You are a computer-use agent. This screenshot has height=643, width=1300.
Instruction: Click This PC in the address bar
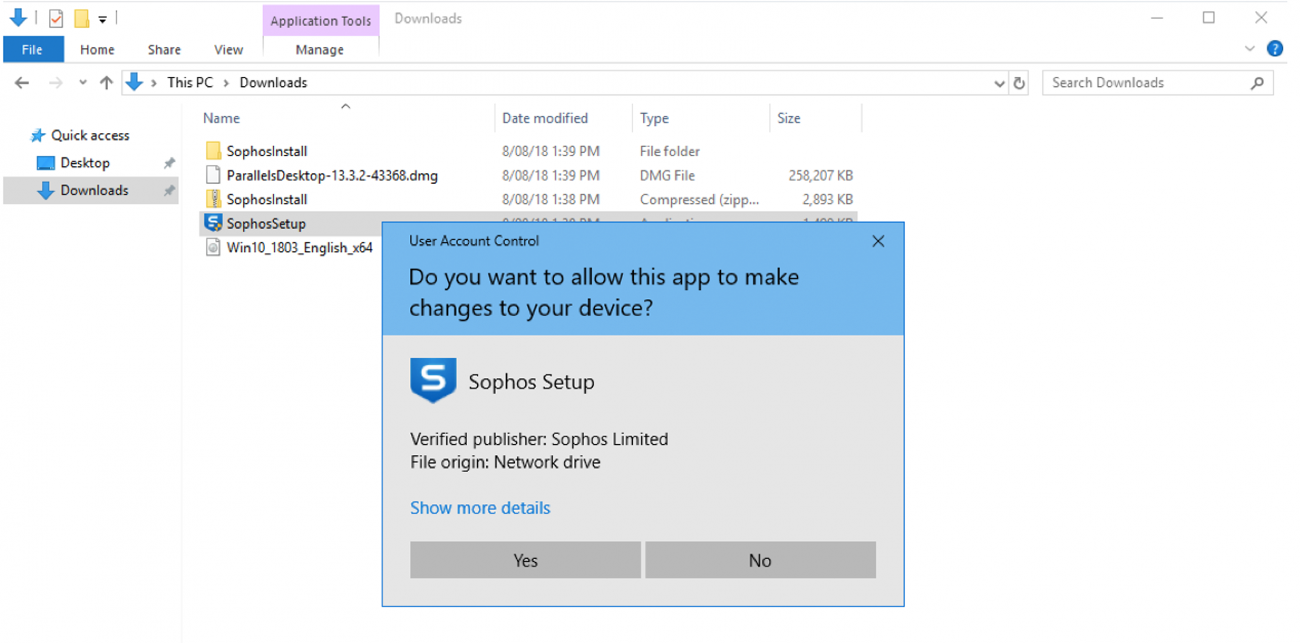(x=190, y=83)
